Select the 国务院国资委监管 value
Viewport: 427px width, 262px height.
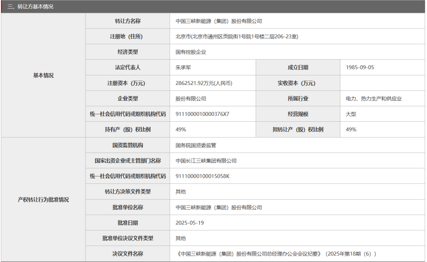196,145
